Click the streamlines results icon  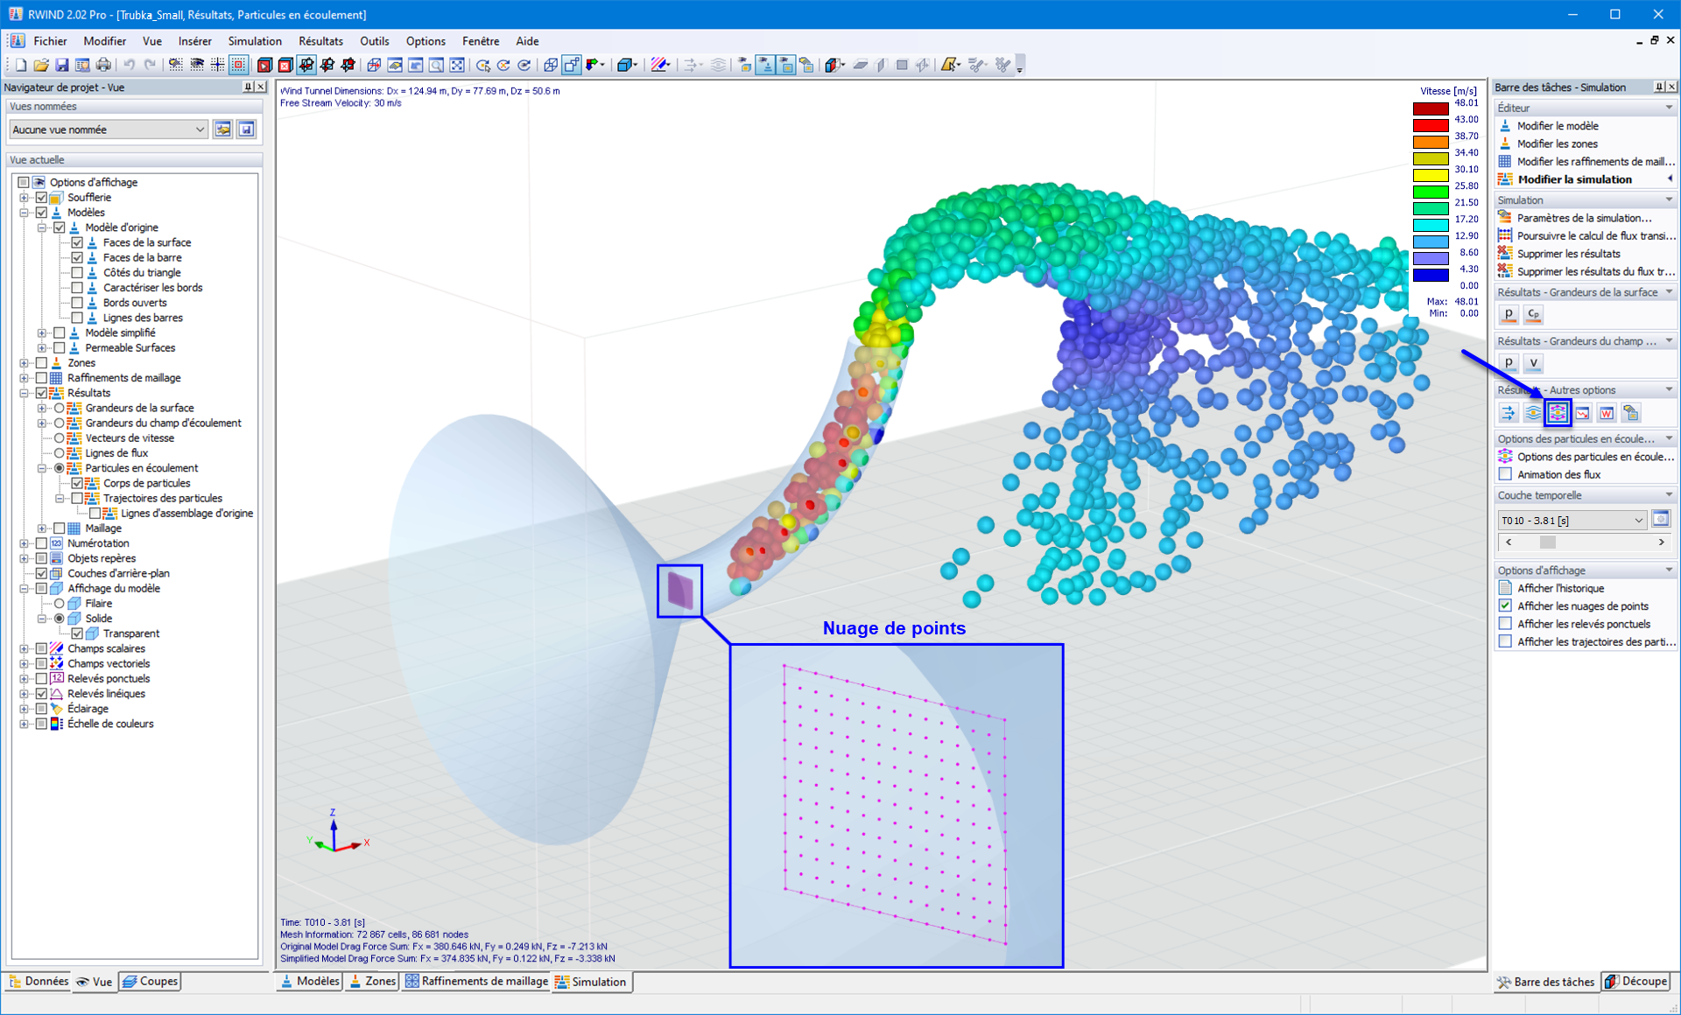(1533, 413)
